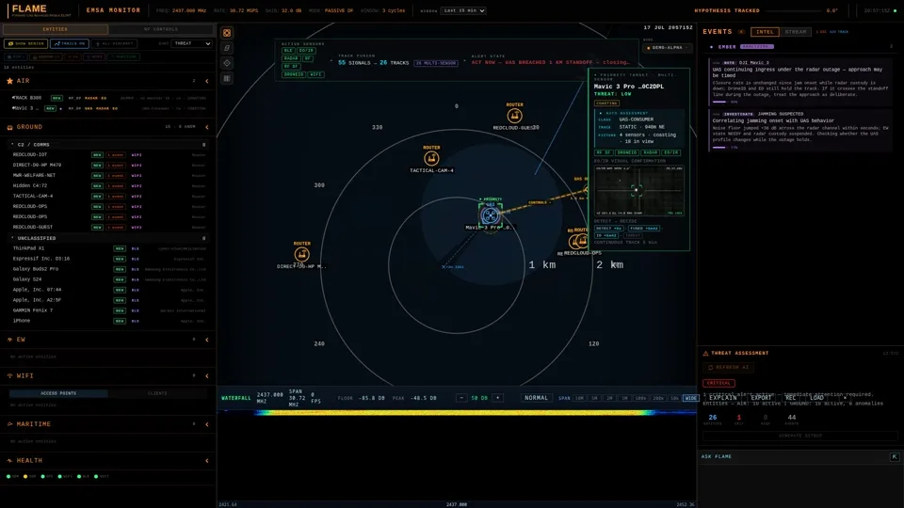904x508 pixels.
Task: Click the REFRESH AI button
Action: tap(729, 368)
